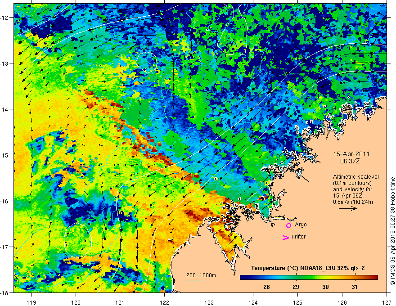Click the 'Argo' legend label
396x306 pixels.
point(301,225)
